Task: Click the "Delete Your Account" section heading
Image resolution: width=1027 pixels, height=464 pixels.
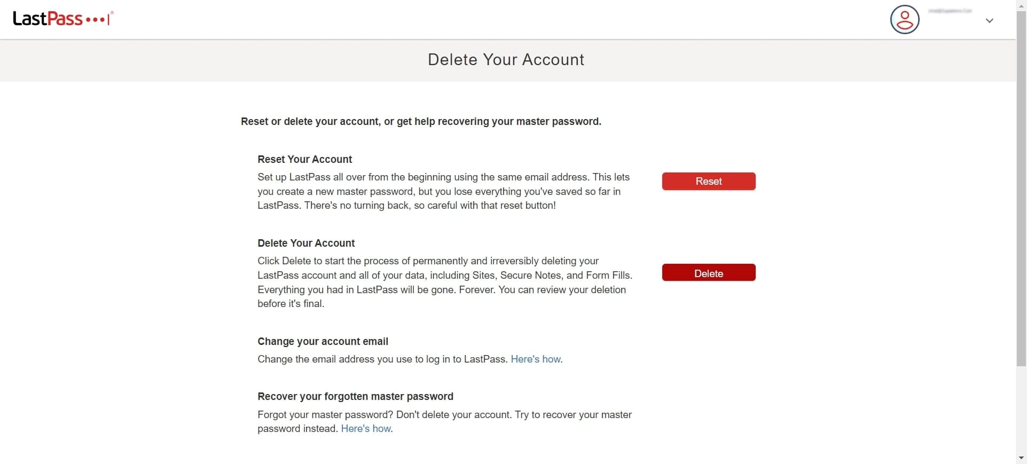Action: coord(306,243)
